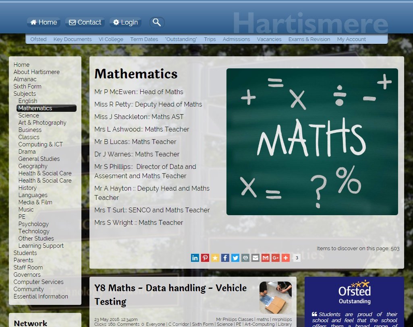413x327 pixels.
Task: Share via Gmail icon
Action: click(x=266, y=258)
